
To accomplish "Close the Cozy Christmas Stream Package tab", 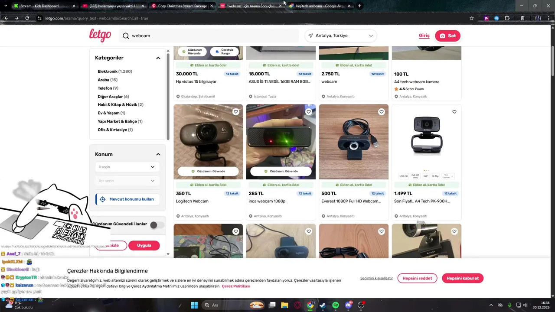I will [x=211, y=6].
